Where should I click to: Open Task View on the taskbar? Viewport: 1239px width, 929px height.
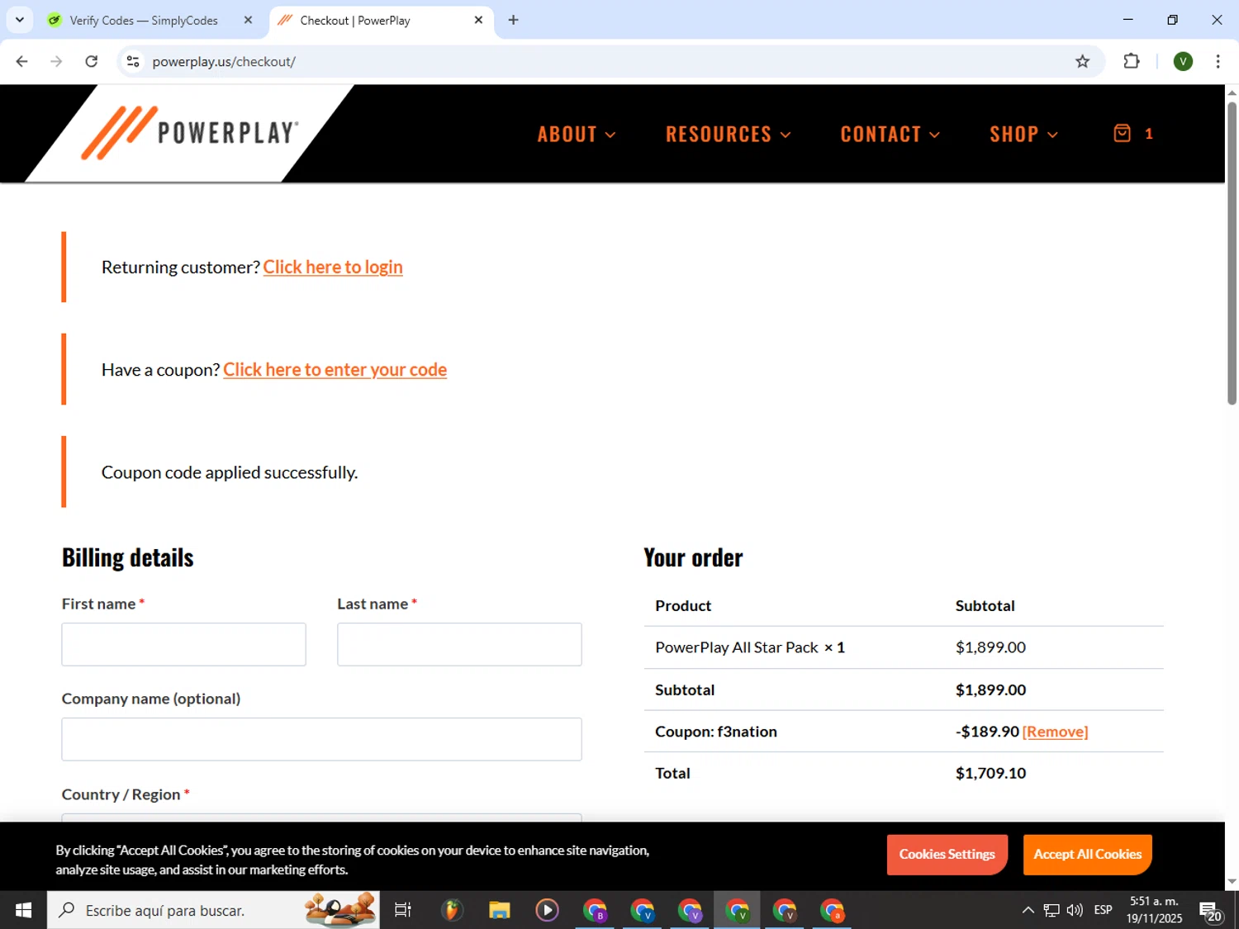[x=403, y=910]
